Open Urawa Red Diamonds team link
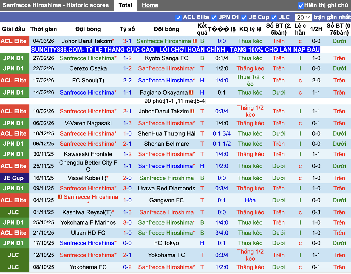The width and height of the screenshot is (351, 274). click(x=166, y=188)
